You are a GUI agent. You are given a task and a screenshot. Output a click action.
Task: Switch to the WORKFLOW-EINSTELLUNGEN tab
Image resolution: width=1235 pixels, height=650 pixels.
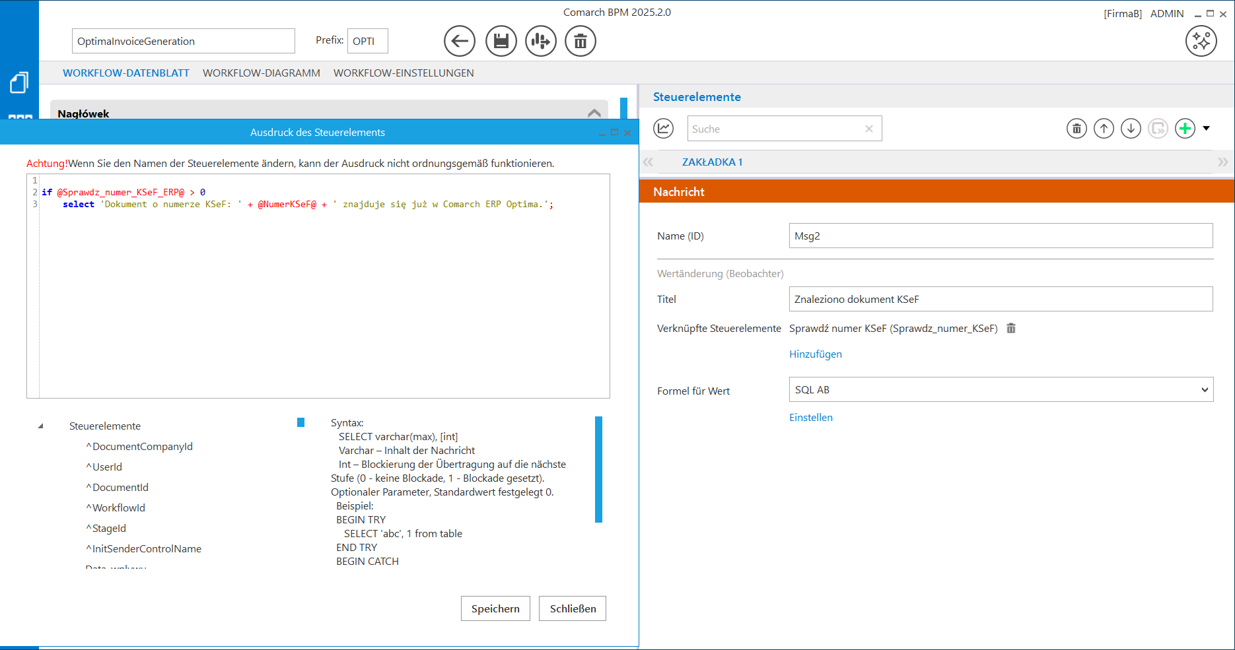coord(404,73)
